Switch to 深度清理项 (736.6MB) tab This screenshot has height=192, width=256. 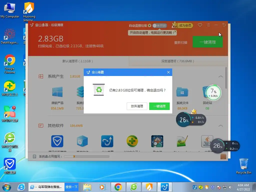[x=178, y=61]
